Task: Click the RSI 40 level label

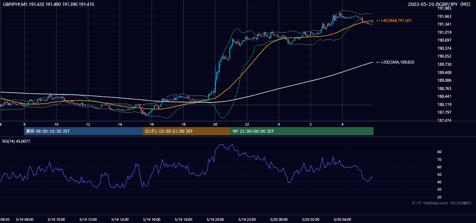Action: point(439,182)
